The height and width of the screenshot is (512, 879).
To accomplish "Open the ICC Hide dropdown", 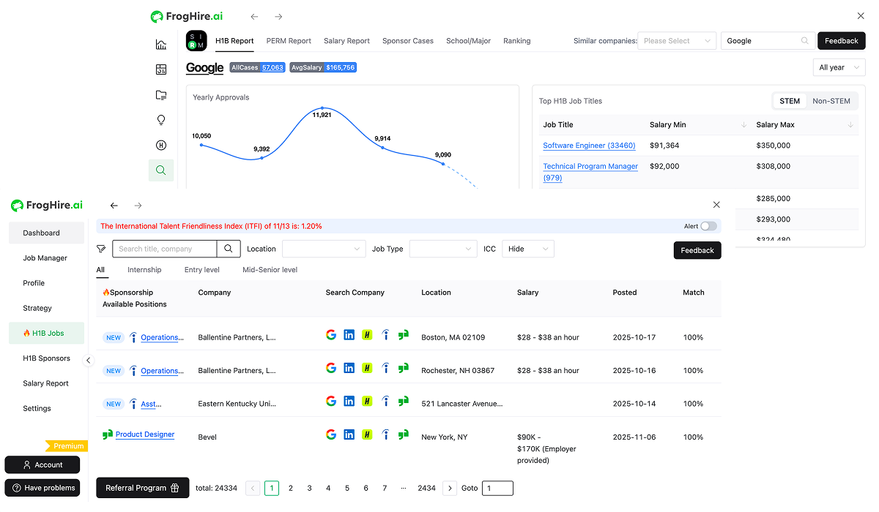I will pos(527,249).
